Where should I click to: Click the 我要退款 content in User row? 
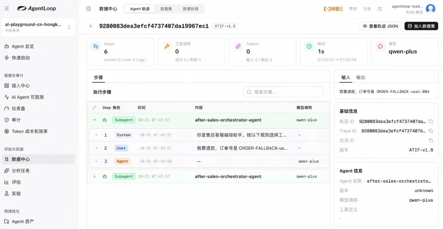[242, 148]
